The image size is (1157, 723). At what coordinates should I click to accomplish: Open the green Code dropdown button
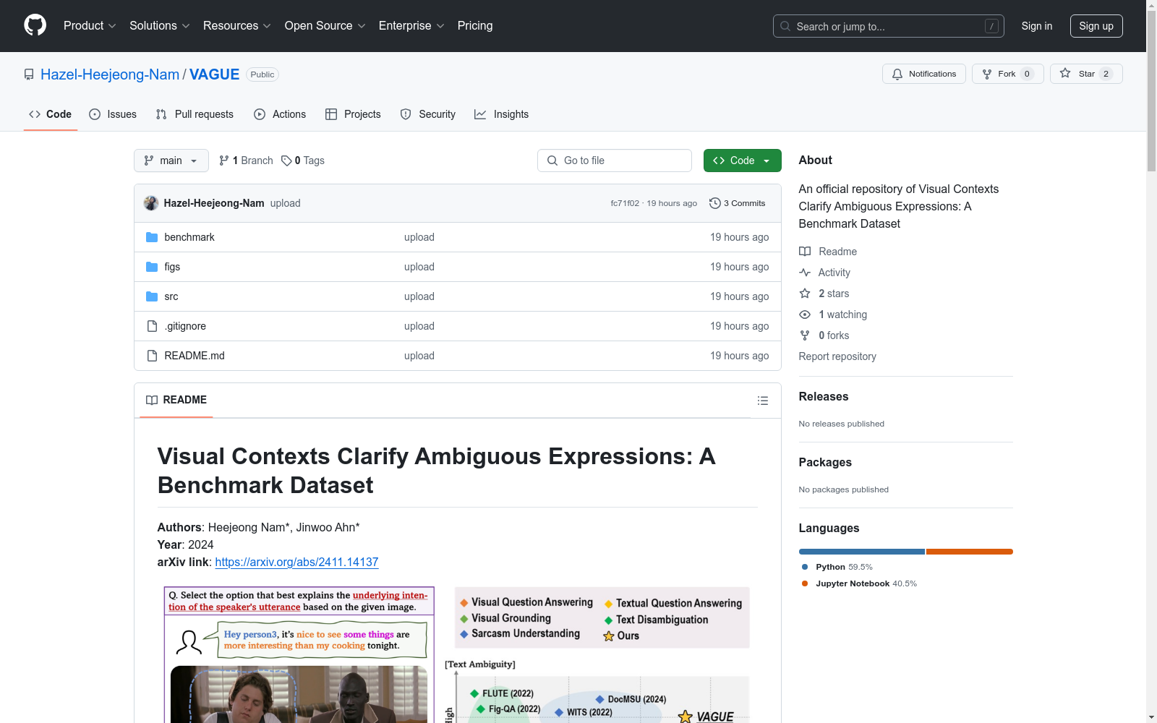[742, 161]
